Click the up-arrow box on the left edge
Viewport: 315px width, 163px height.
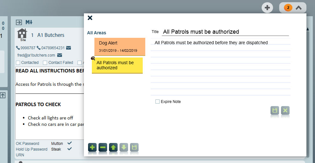tap(3, 95)
